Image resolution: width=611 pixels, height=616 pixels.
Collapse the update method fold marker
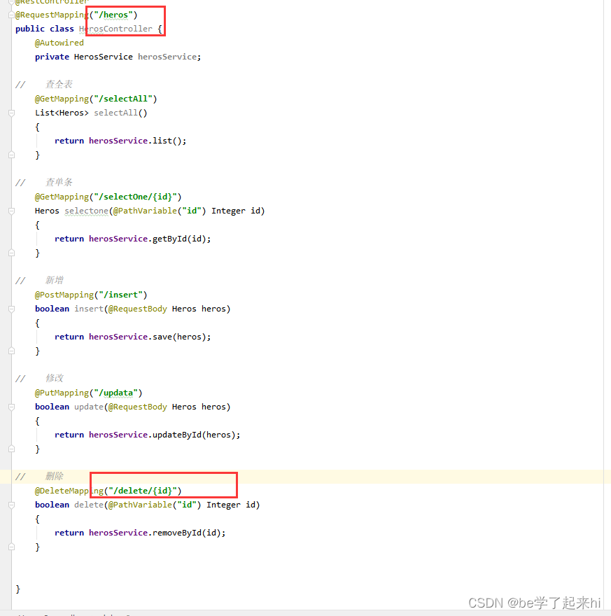(x=11, y=407)
